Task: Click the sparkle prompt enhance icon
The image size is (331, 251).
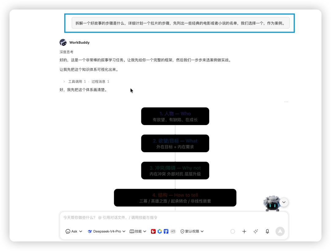Action: point(256,231)
